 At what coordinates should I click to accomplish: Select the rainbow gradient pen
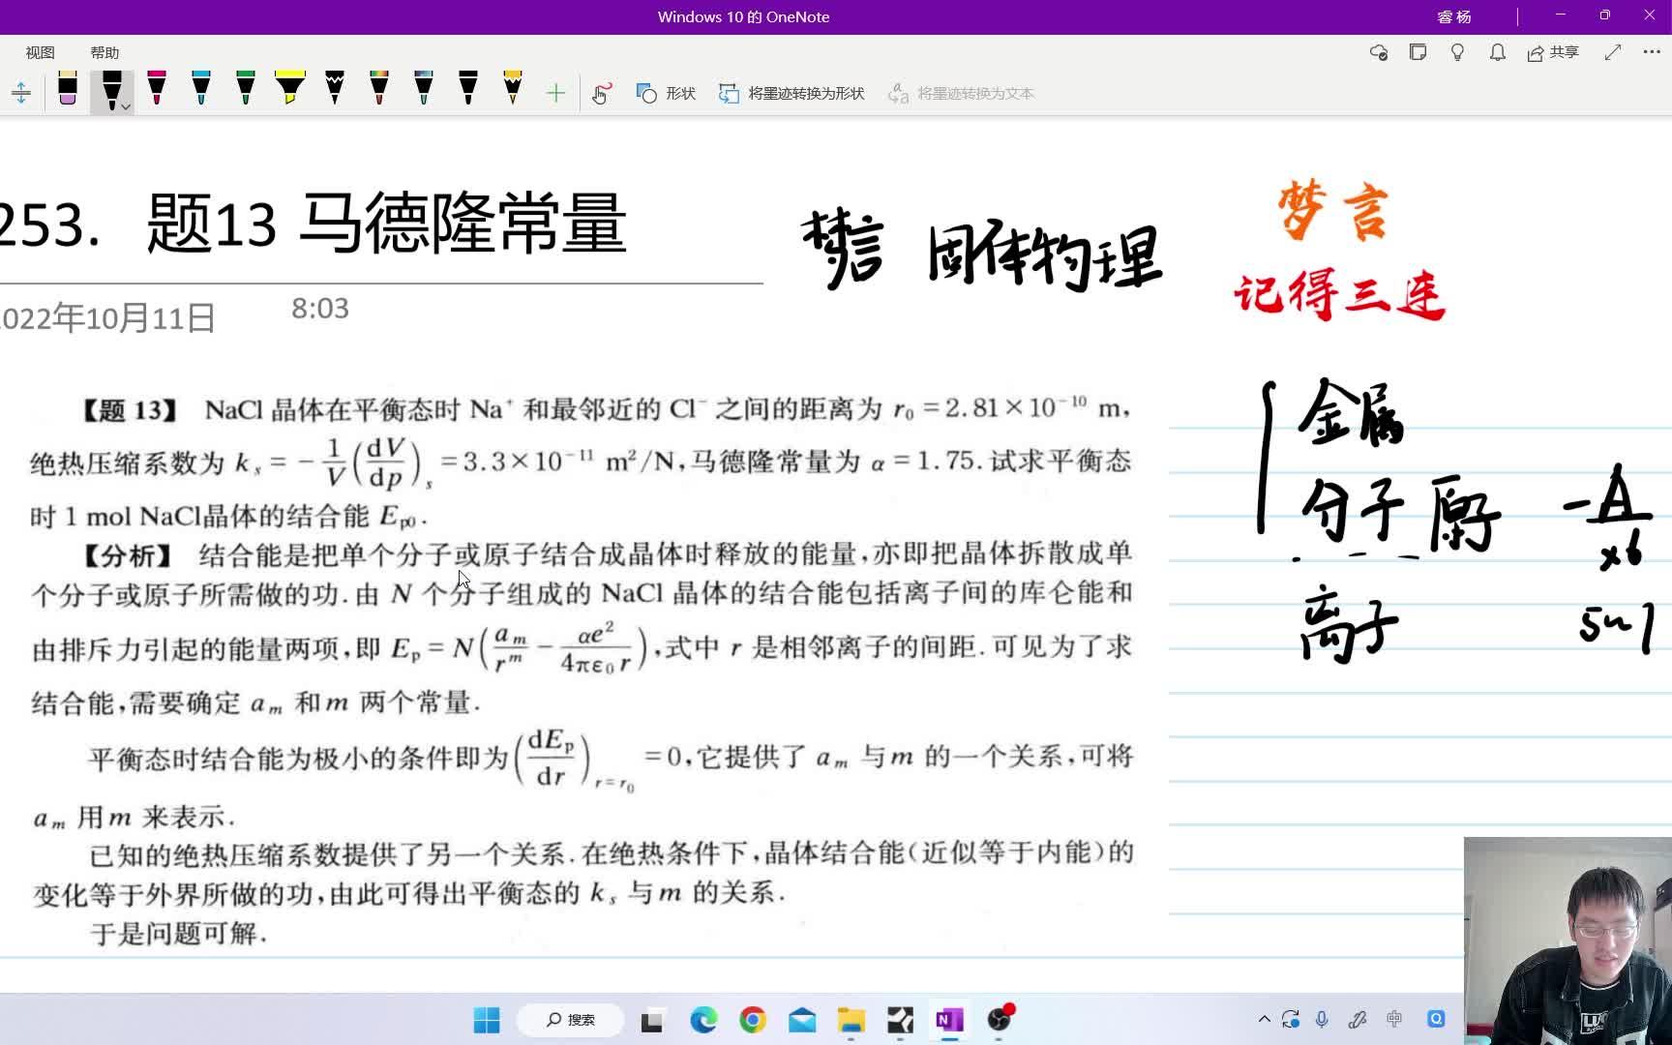click(x=379, y=89)
